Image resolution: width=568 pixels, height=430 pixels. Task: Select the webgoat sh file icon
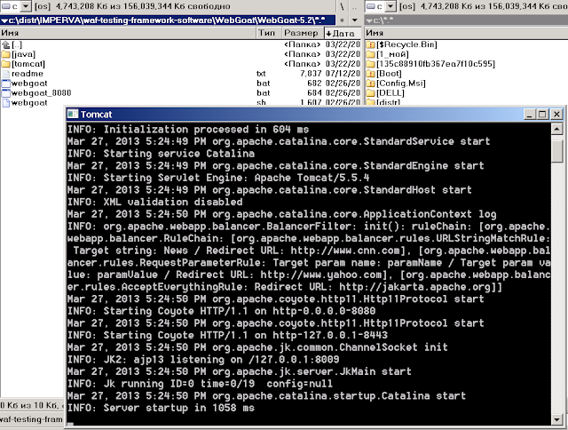[x=6, y=103]
